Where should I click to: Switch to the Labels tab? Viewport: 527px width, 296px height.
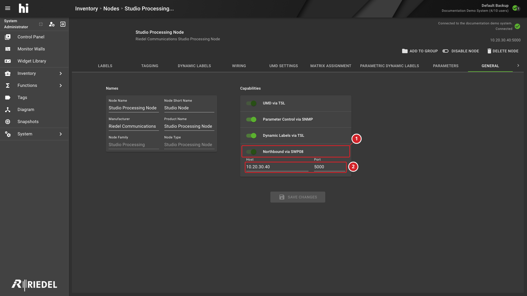click(x=105, y=66)
